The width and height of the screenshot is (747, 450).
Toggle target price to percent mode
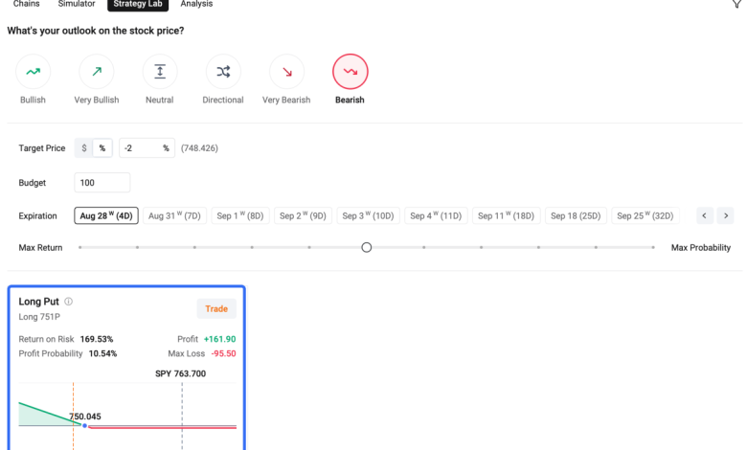click(102, 148)
